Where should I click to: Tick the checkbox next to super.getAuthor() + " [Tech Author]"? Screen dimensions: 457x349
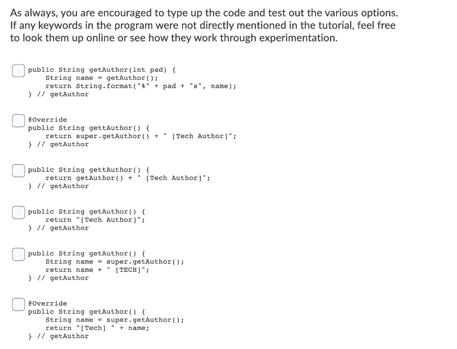click(x=18, y=120)
